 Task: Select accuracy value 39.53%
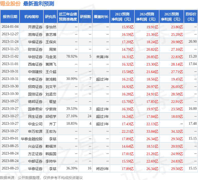[x=72, y=109]
